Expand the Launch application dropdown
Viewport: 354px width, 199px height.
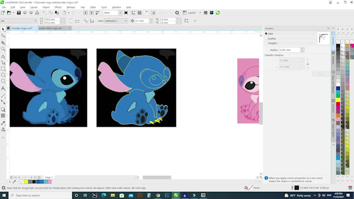[200, 13]
